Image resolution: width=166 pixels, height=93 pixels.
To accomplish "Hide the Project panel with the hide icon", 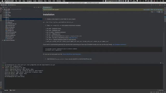I will (x=41, y=7).
